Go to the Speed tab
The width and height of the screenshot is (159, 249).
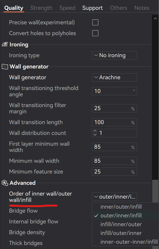(67, 8)
